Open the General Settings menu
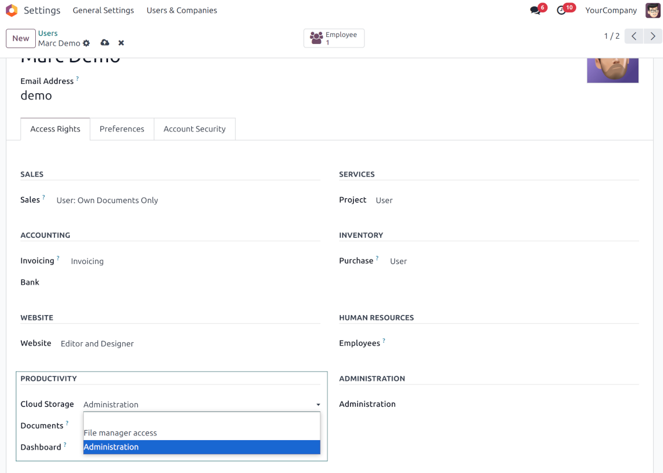This screenshot has height=473, width=663. (103, 11)
